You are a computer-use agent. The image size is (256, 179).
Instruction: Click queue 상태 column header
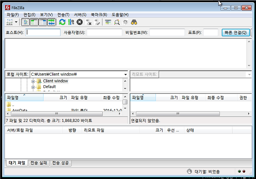click(208, 130)
